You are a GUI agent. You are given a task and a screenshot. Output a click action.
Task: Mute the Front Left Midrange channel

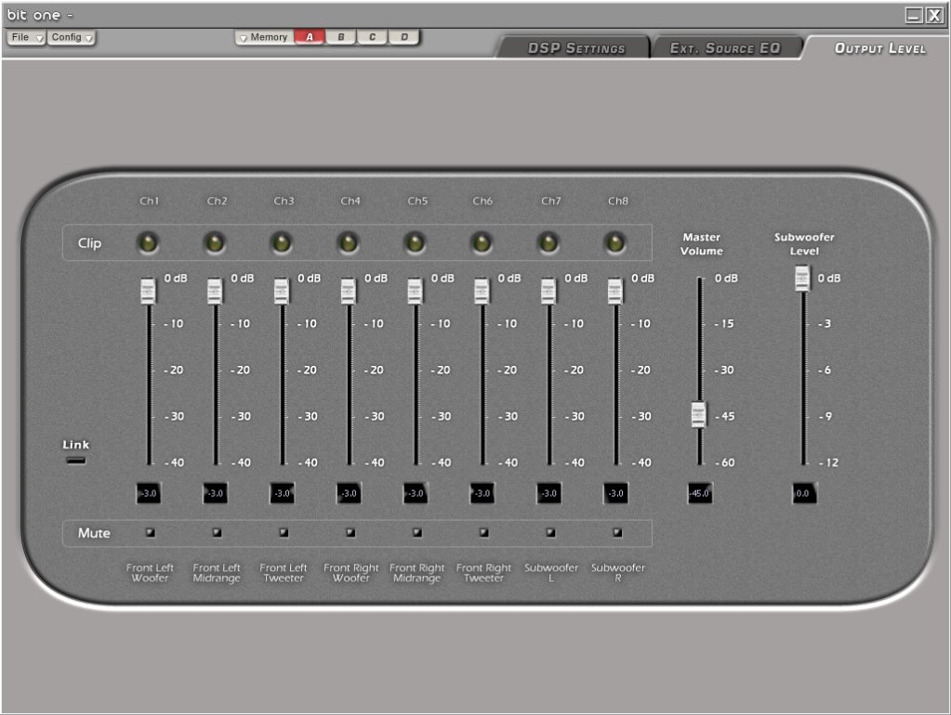point(218,533)
